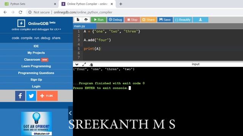Start the Debug session
The image size is (243, 136).
[x=115, y=20]
